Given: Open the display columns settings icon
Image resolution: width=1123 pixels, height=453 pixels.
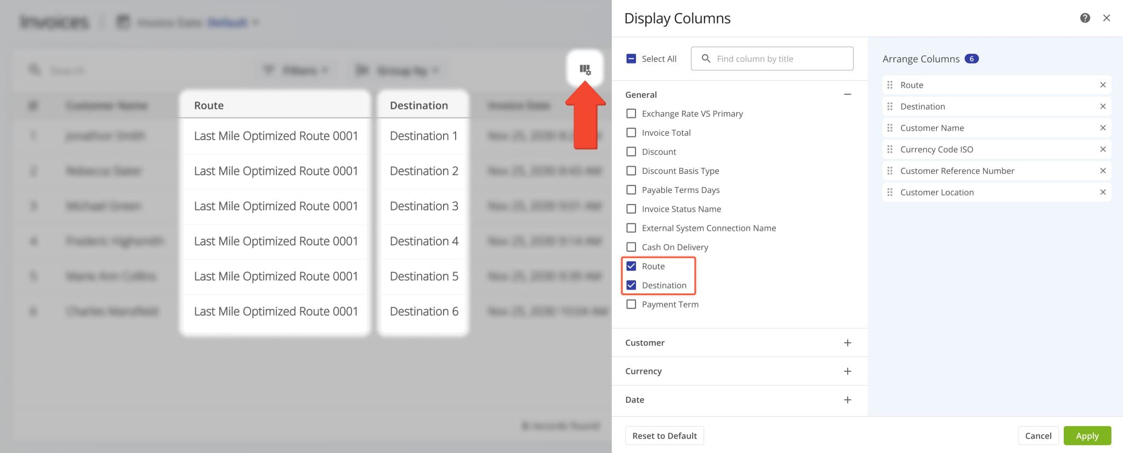Looking at the screenshot, I should [x=585, y=70].
